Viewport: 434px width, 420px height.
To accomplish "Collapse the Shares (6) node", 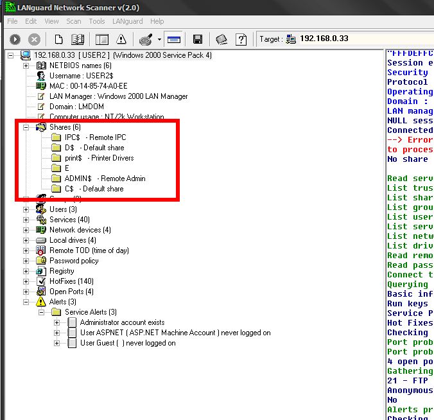I will [x=26, y=127].
